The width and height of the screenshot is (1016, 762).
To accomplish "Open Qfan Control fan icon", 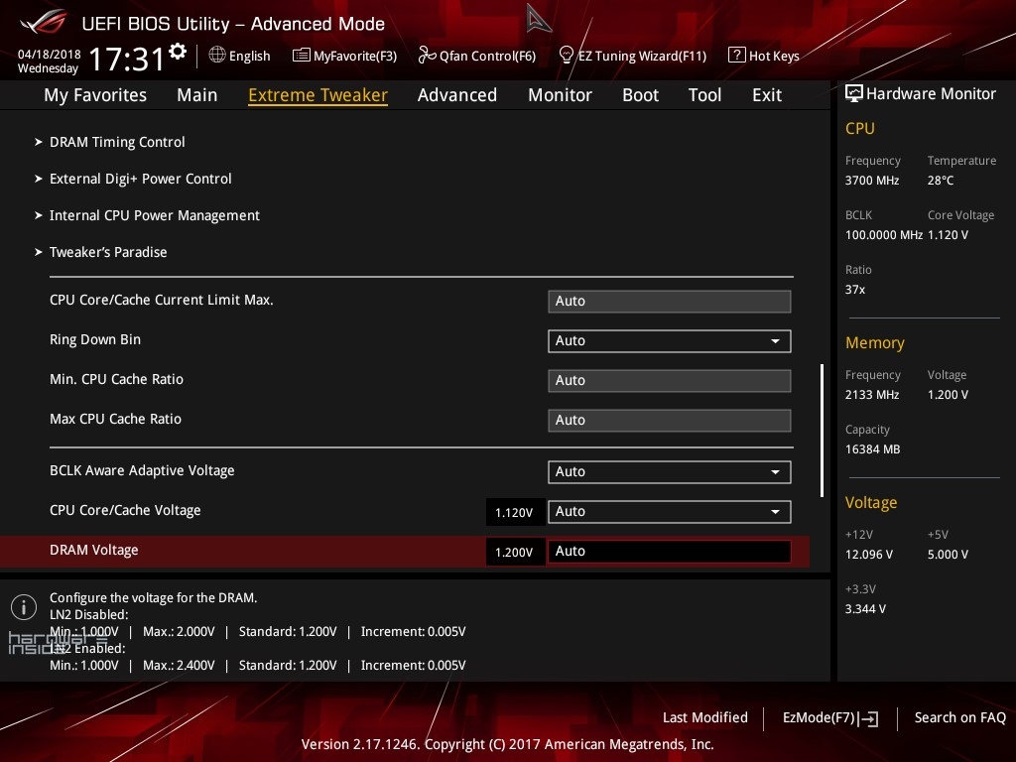I will tap(427, 56).
